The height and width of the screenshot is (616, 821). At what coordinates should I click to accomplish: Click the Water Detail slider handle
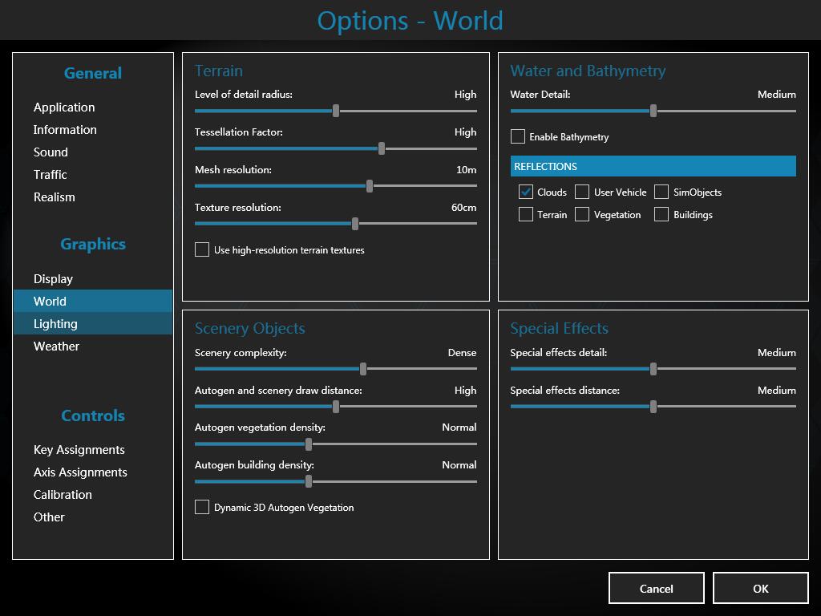(653, 111)
